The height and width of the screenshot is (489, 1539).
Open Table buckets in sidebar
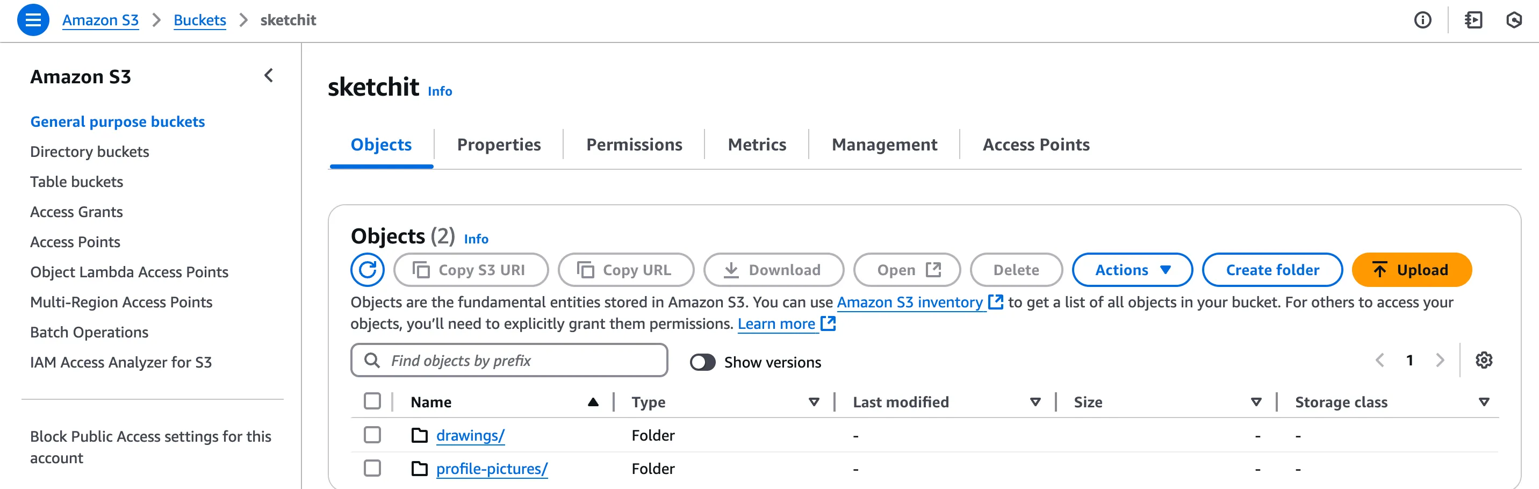point(76,182)
